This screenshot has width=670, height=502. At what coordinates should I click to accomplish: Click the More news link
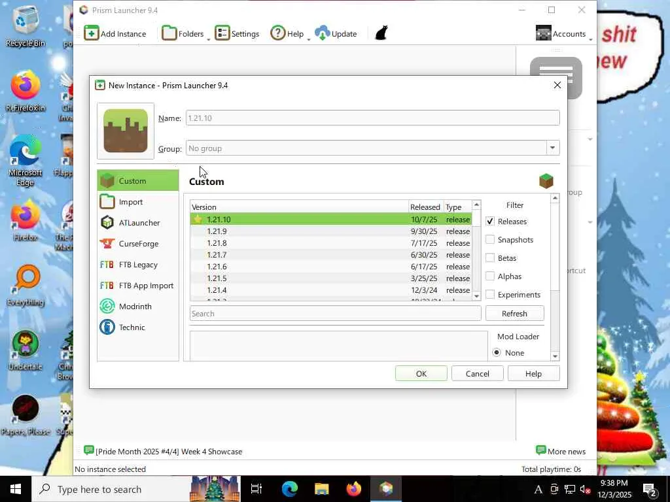click(561, 451)
